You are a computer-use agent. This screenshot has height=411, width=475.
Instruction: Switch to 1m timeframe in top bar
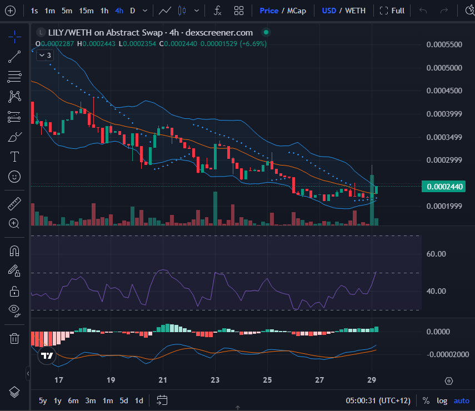49,11
